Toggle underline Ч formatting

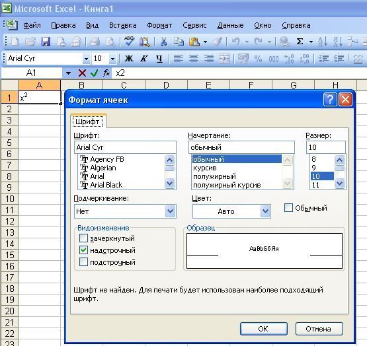159,59
